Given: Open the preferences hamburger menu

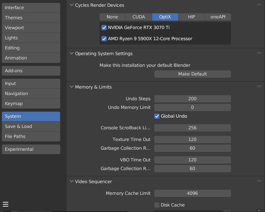Looking at the screenshot, I should 6,204.
